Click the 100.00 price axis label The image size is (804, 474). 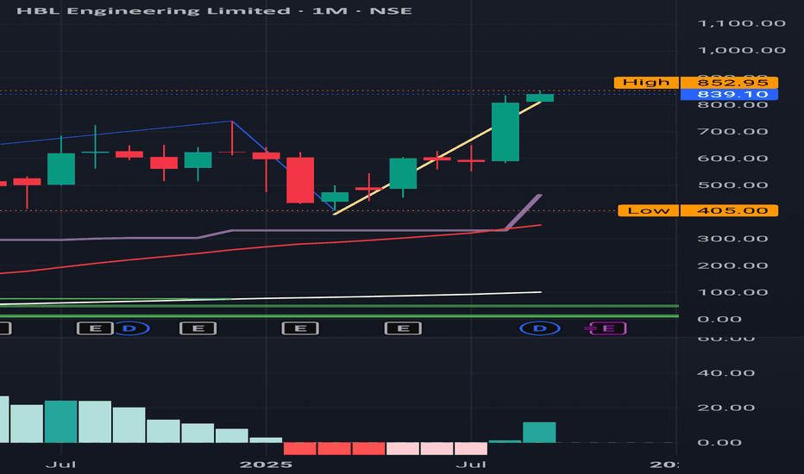click(732, 293)
